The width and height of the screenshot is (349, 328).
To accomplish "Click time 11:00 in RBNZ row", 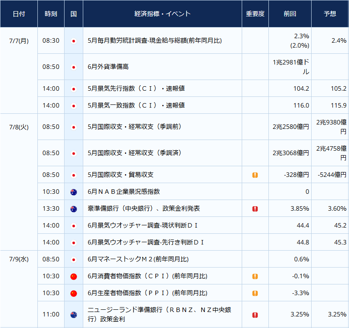I will pyautogui.click(x=51, y=315).
